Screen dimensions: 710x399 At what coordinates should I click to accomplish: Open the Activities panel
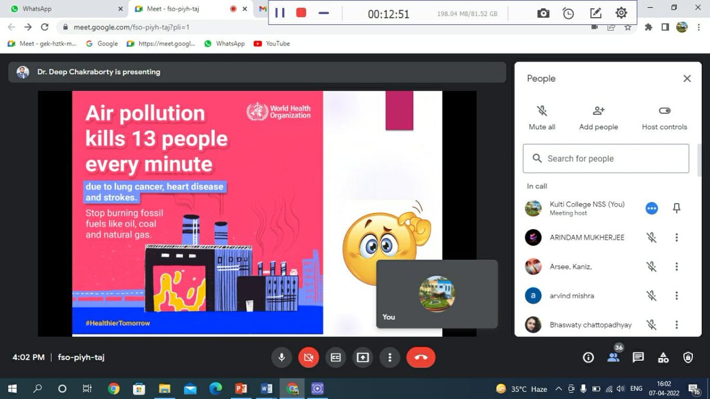click(x=663, y=358)
